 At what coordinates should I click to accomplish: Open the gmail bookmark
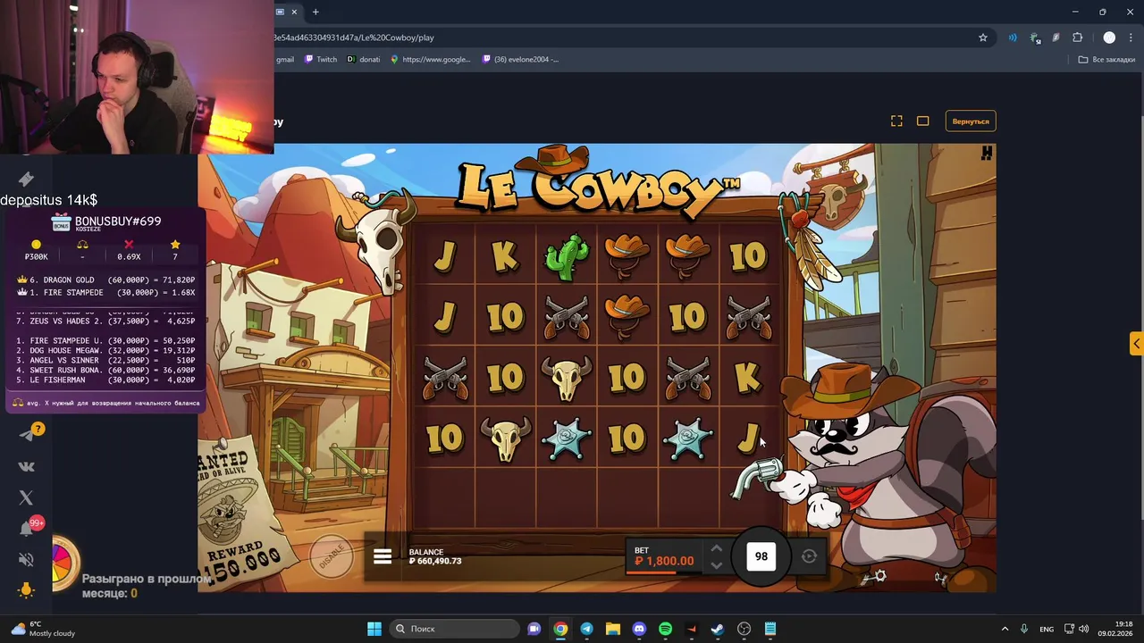click(284, 59)
